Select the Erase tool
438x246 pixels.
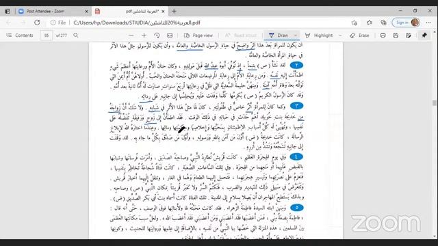pyautogui.click(x=359, y=36)
